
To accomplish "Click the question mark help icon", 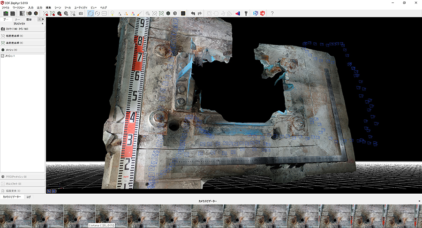I will coord(272,13).
